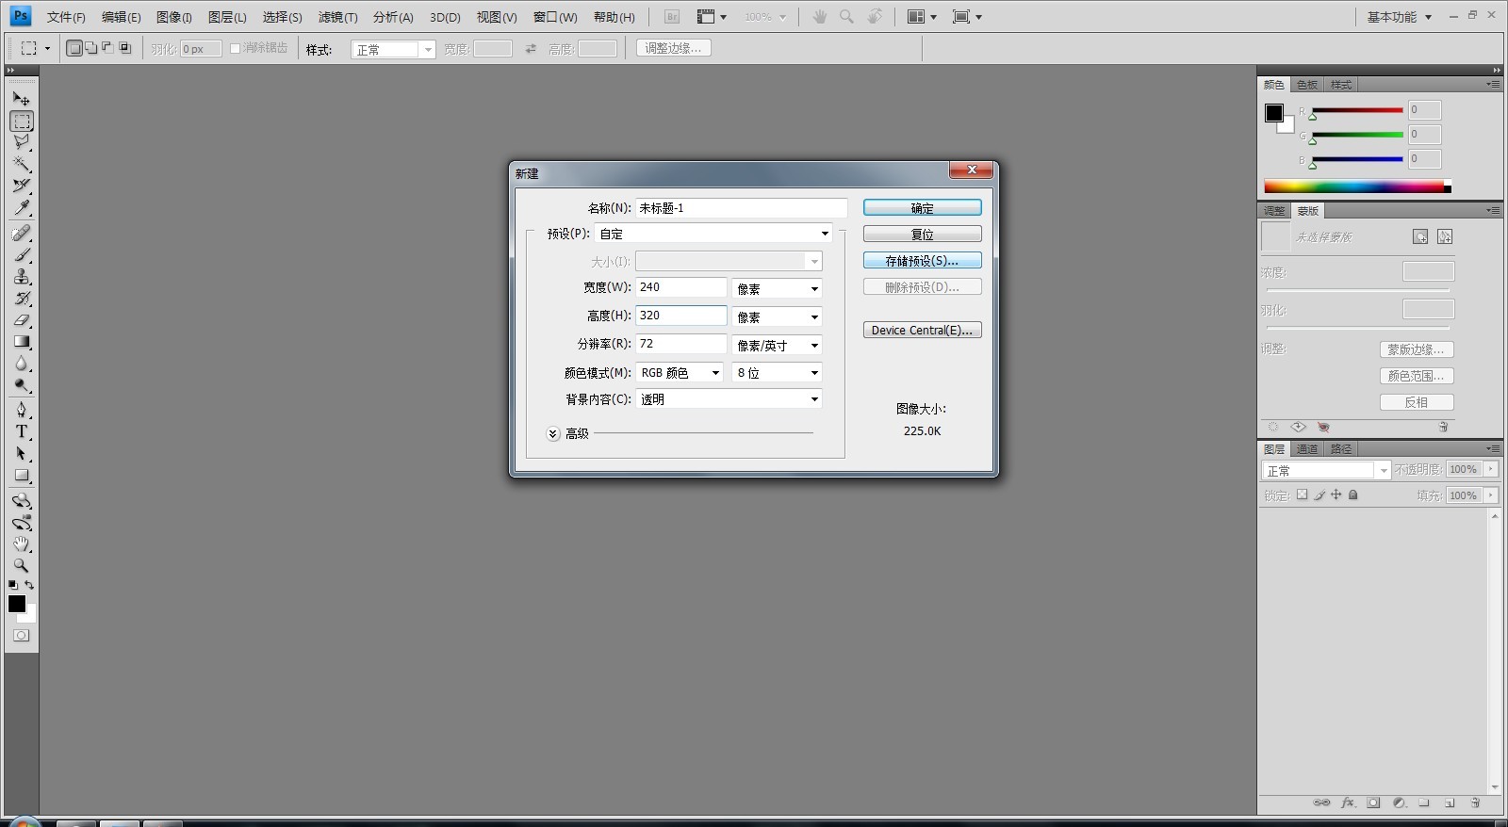
Task: Click the color spectrum ramp
Action: coord(1357,186)
